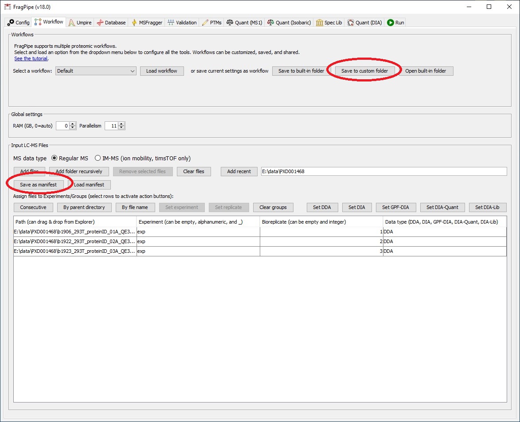Switch to the Workflow tab
520x422 pixels.
tap(48, 21)
